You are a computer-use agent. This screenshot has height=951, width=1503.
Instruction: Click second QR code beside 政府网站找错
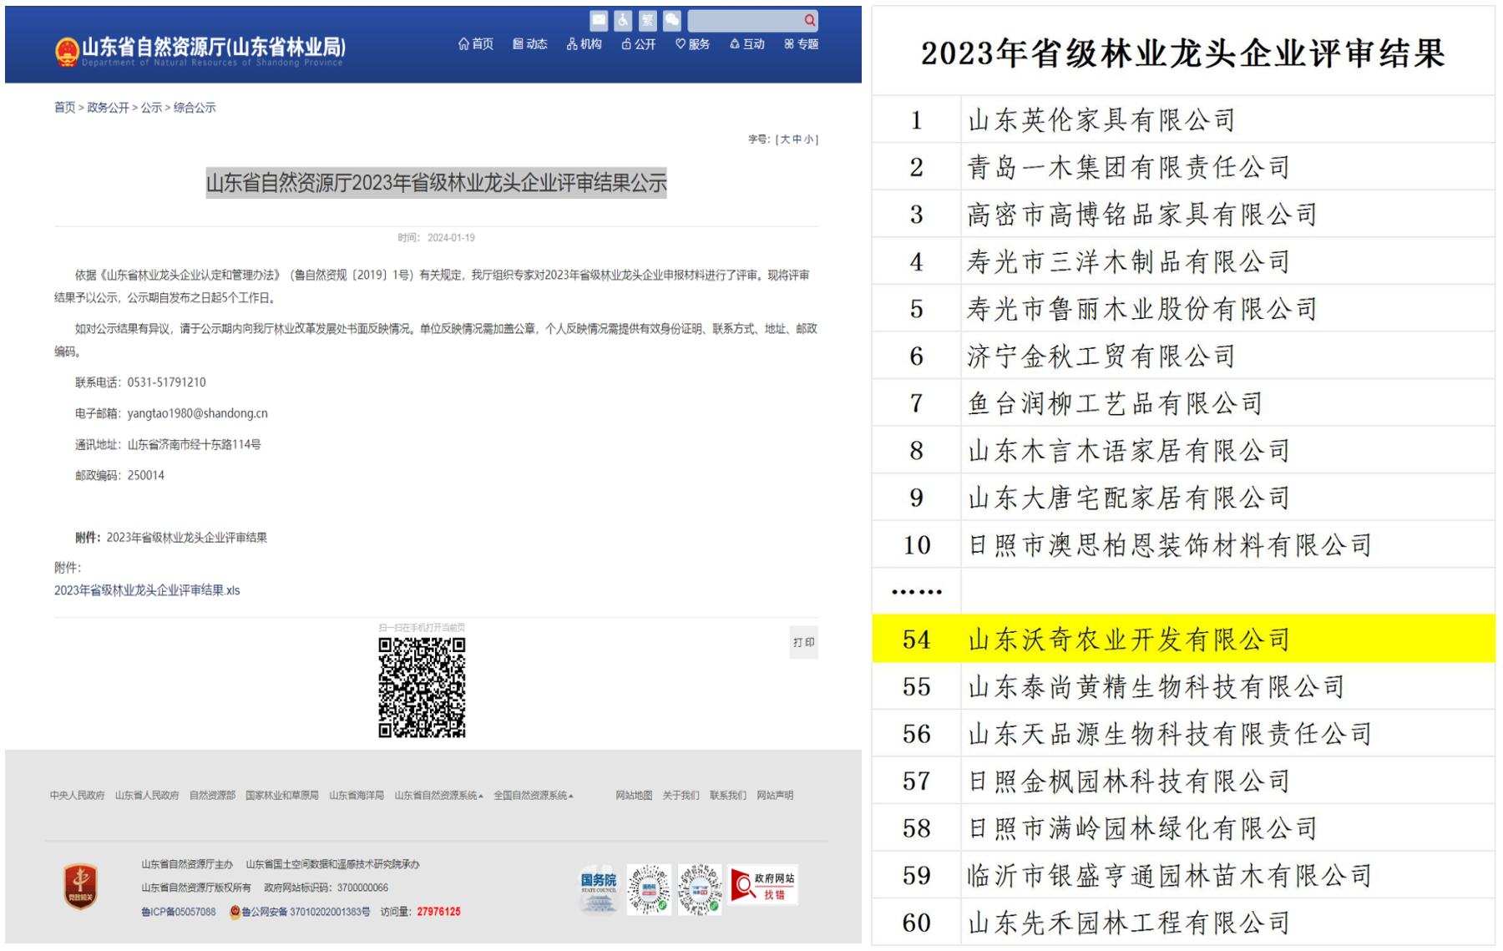click(699, 890)
